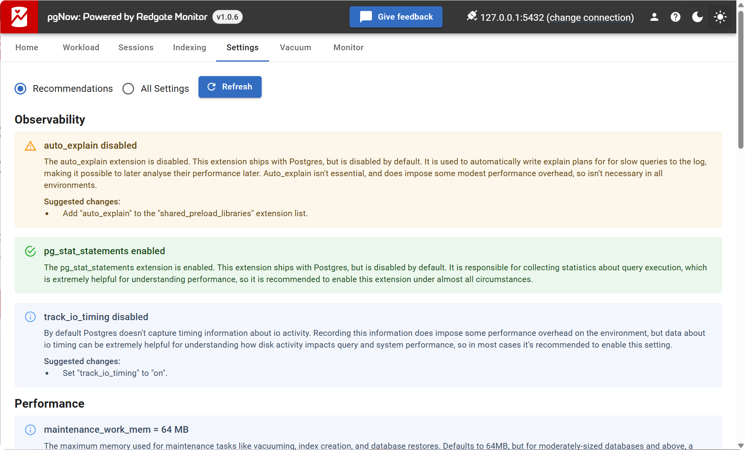Click the 'pg_stat_statements enabled' title
Screen dimensions: 745x450
[104, 251]
